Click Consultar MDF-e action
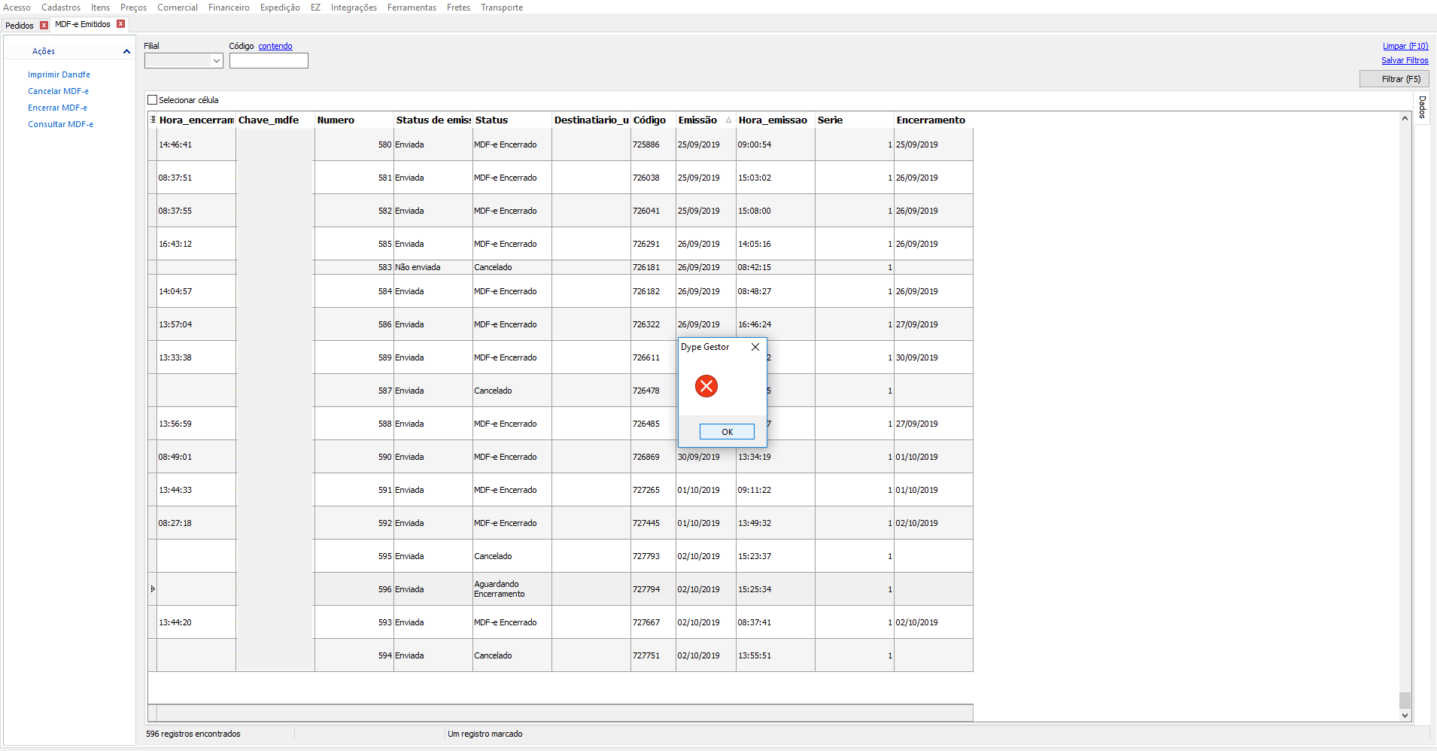The image size is (1437, 751). 60,124
